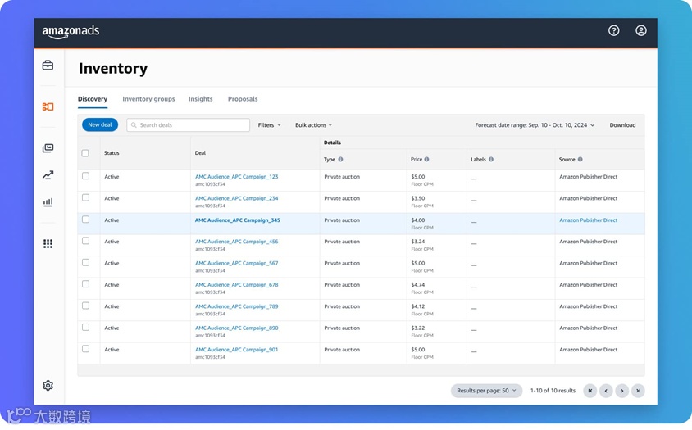This screenshot has width=692, height=430.
Task: Open AMC Audience_APC Campaign_123 deal link
Action: pyautogui.click(x=237, y=177)
